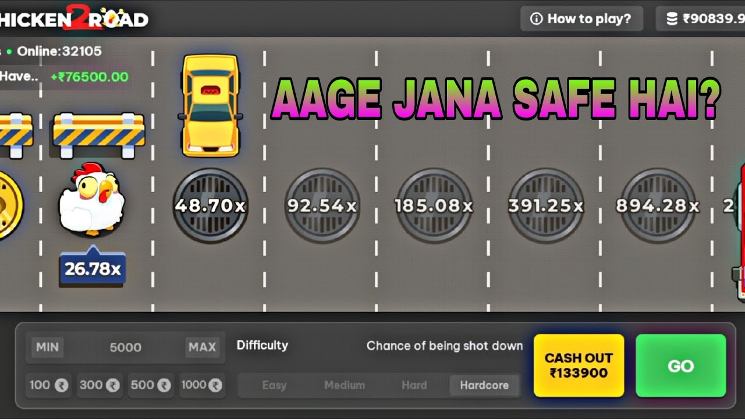Click the yellow taxi car
745x419 pixels.
210,105
